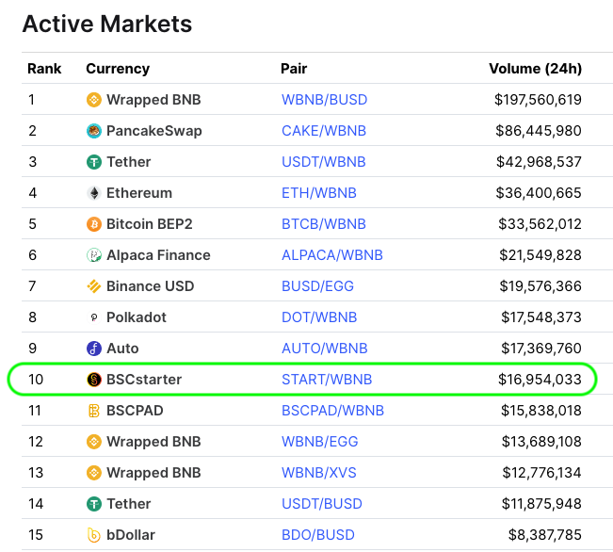Viewport: 613px width, 552px height.
Task: Open the BUSD/EGG pair link
Action: (317, 286)
